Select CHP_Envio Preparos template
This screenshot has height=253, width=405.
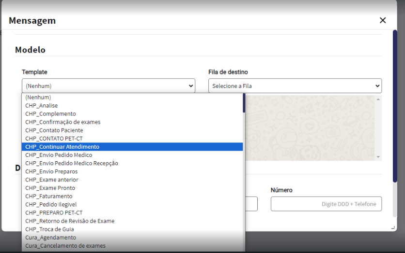point(132,171)
